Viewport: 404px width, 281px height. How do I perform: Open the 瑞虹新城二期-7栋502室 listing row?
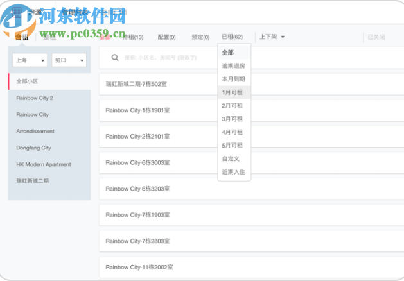(x=252, y=84)
